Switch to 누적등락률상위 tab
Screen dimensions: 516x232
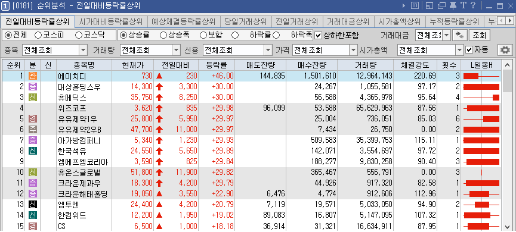coord(455,22)
